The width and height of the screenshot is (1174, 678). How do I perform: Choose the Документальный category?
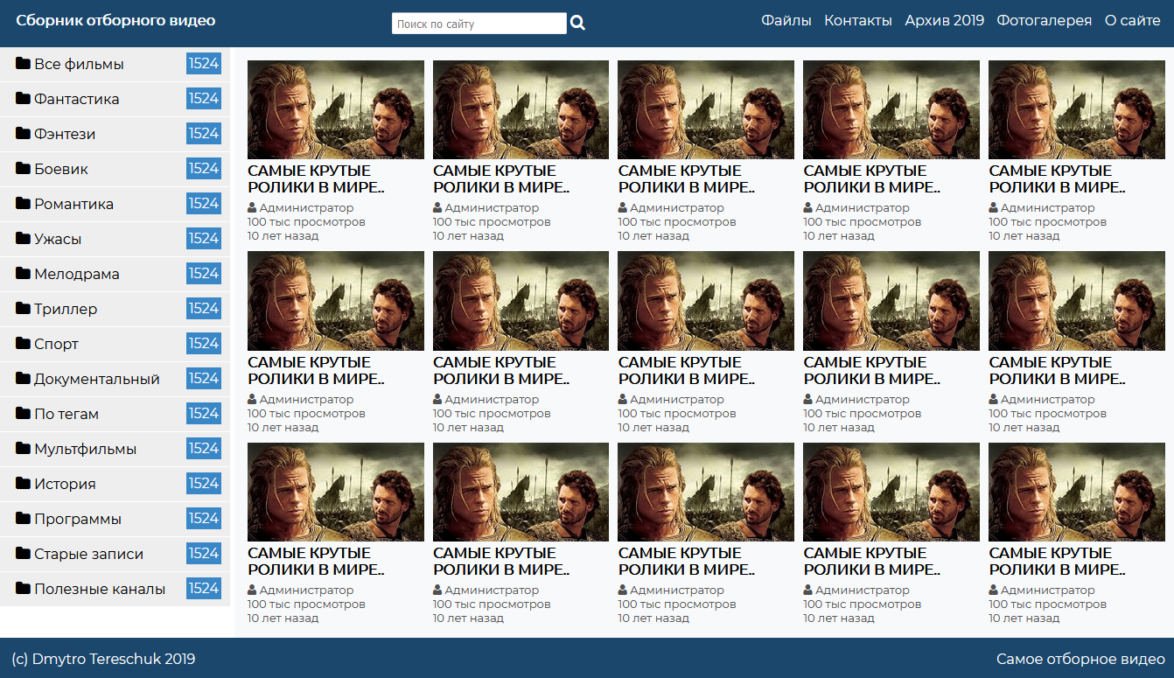[x=96, y=379]
